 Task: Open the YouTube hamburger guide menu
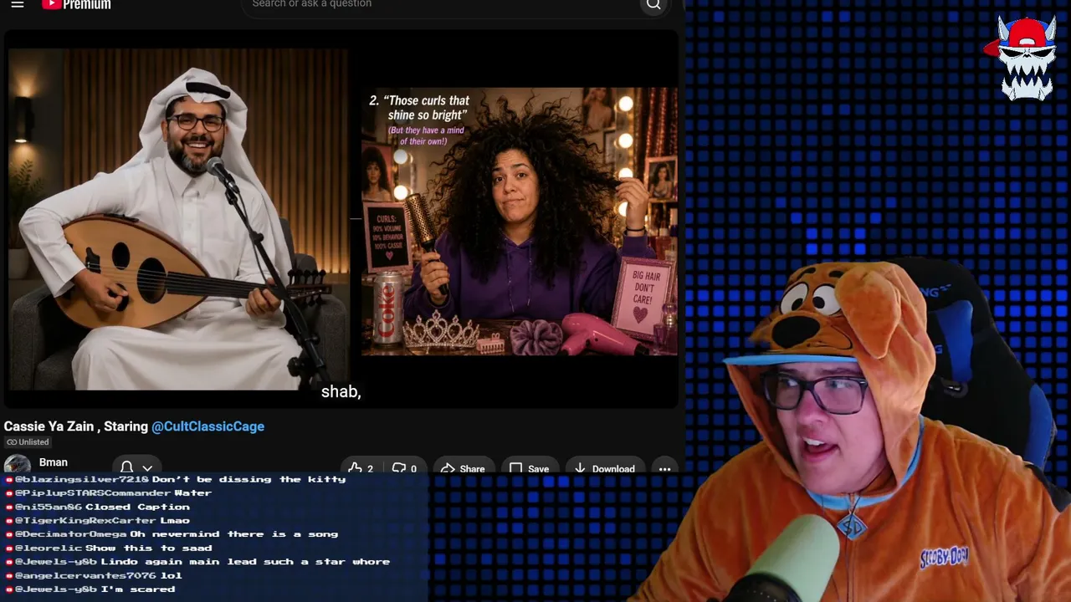pyautogui.click(x=18, y=4)
